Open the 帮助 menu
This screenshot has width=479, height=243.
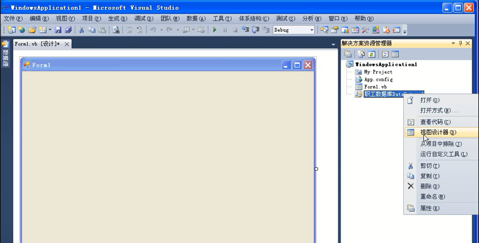click(364, 19)
